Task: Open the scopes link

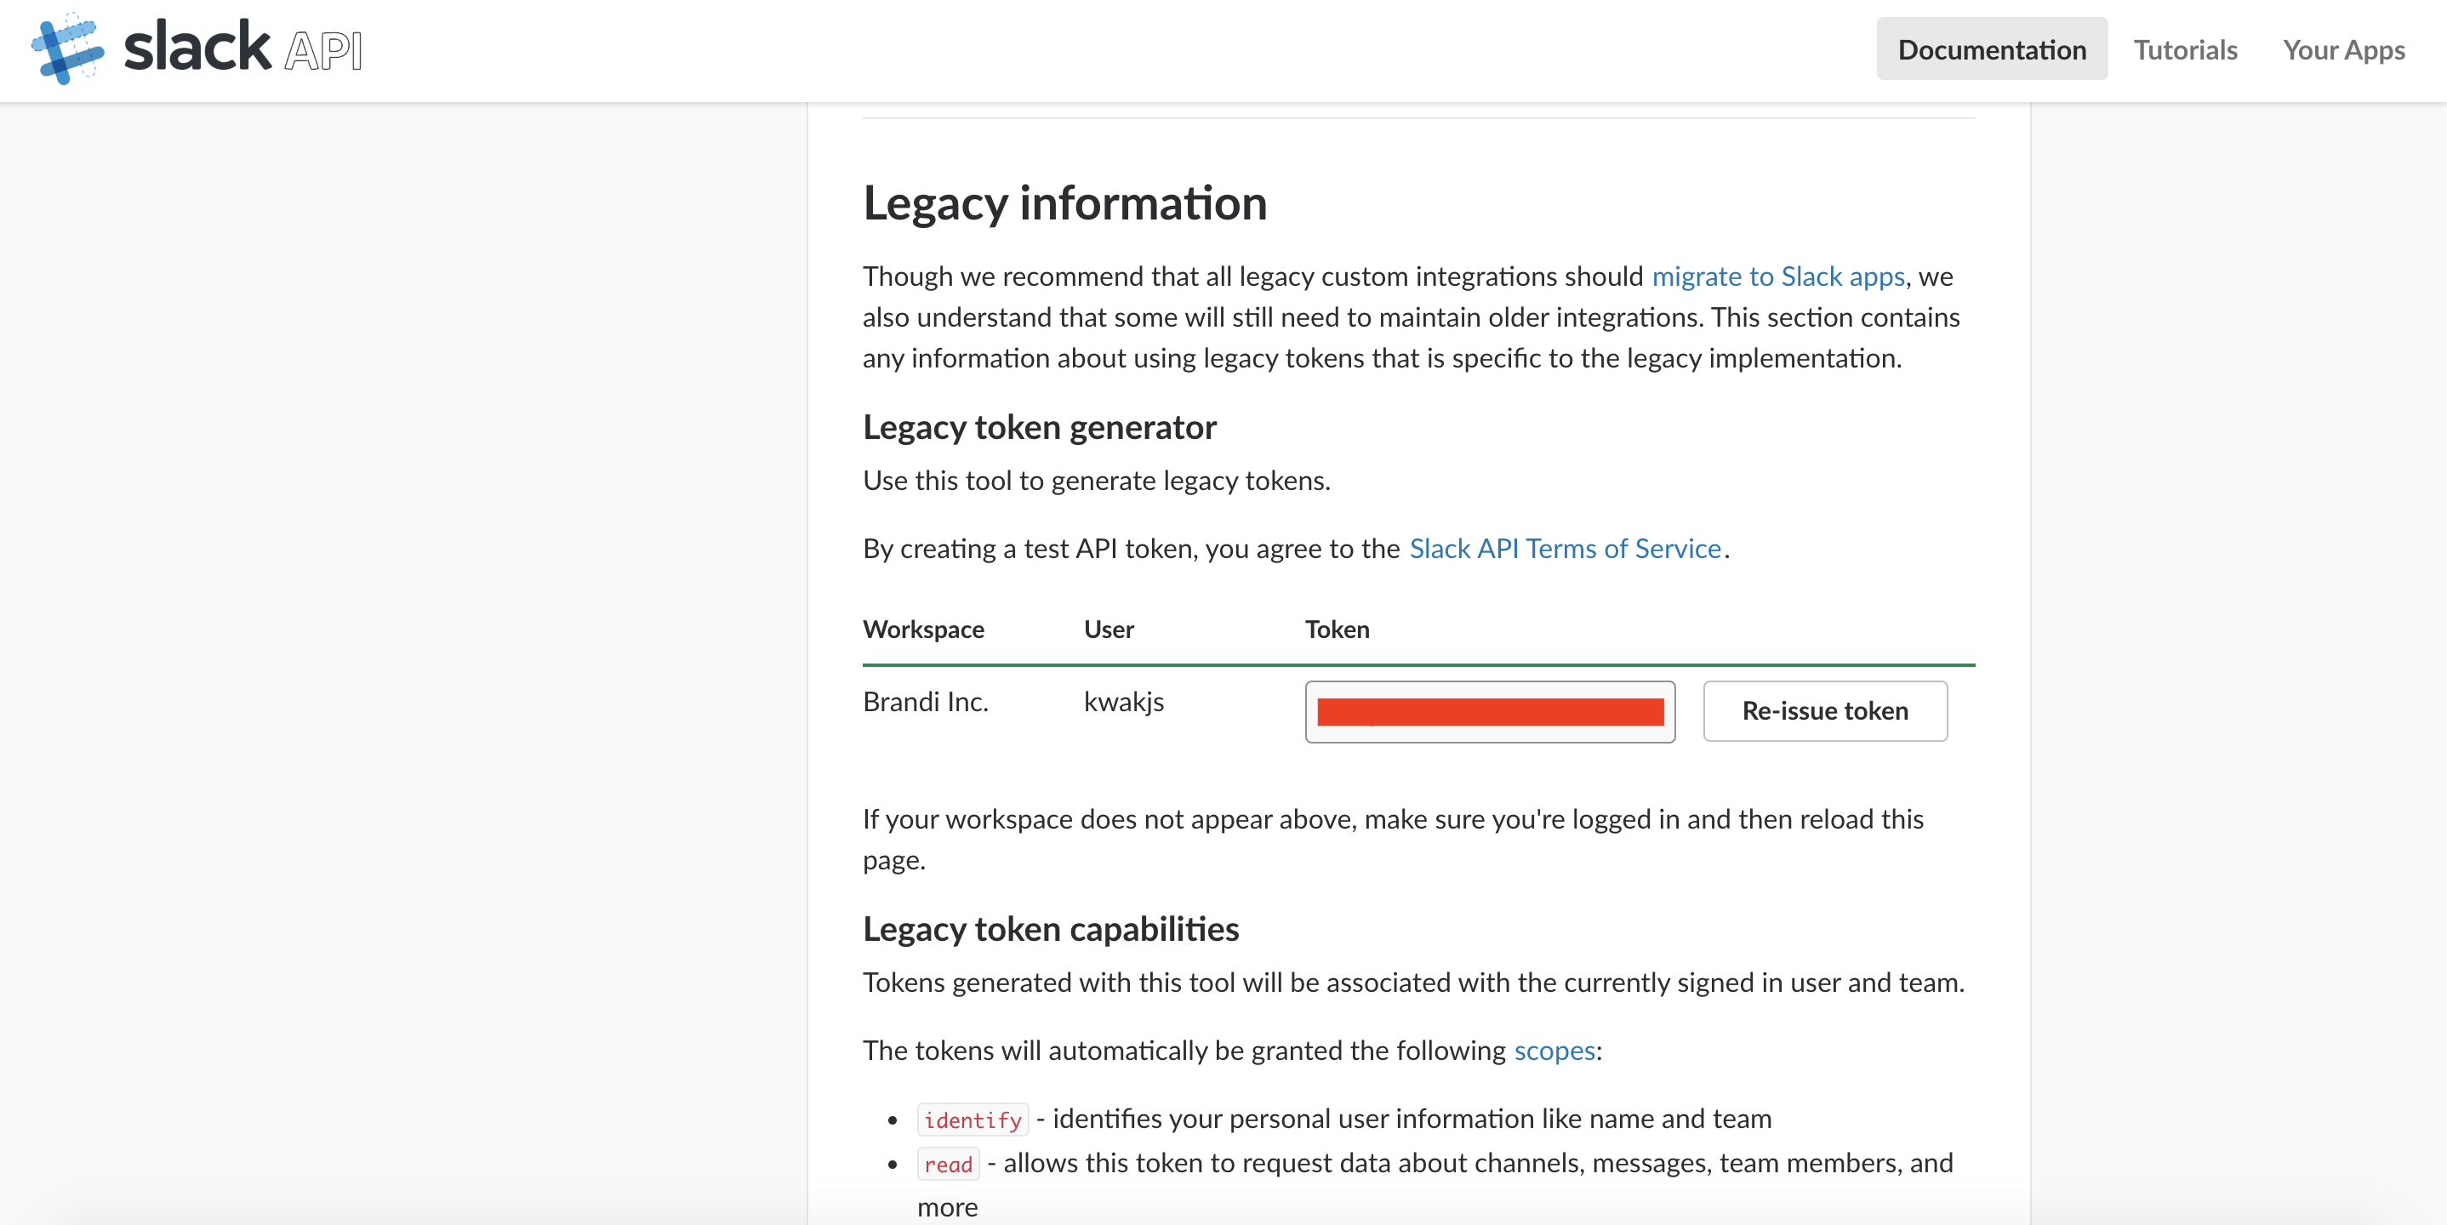Action: [x=1554, y=1051]
